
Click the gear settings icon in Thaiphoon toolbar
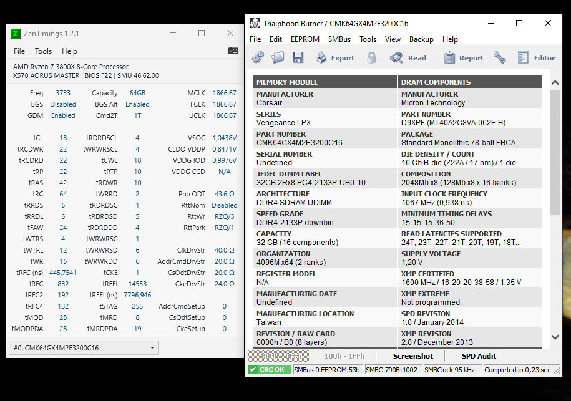point(258,57)
